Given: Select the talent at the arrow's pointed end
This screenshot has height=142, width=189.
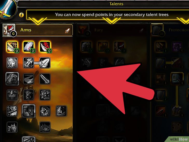Looking at the screenshot, I should [x=45, y=63].
